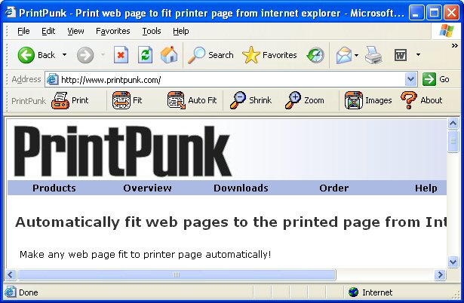Open the About question mark icon
464x303 pixels.
coord(409,100)
